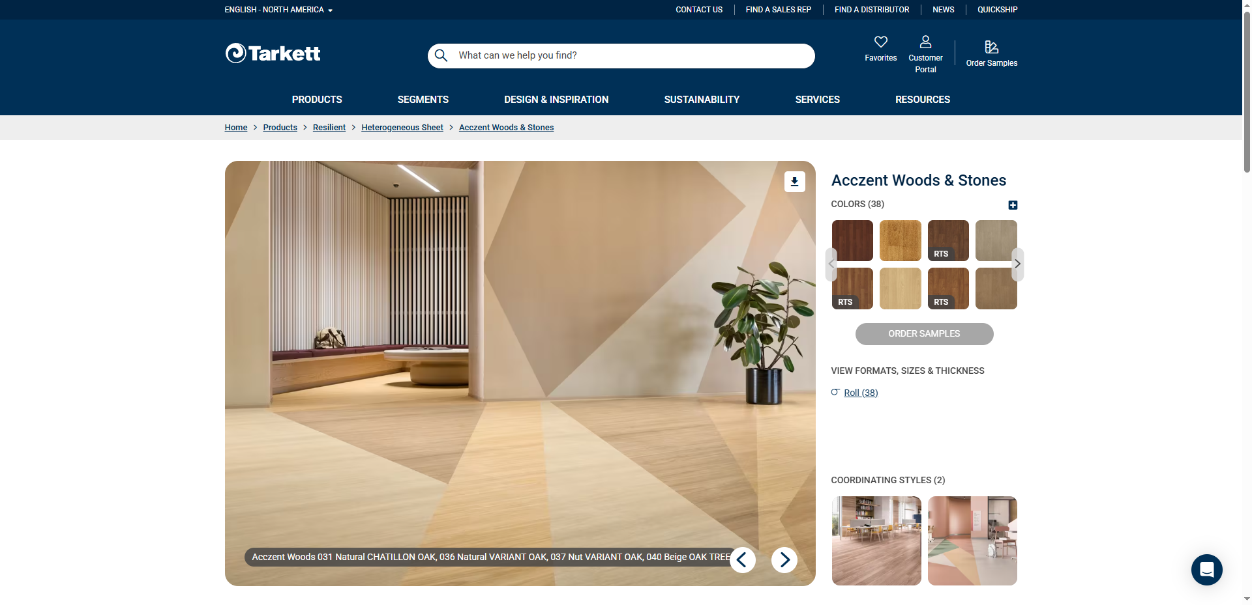
Task: Click the ORDER SAMPLES button
Action: [924, 334]
